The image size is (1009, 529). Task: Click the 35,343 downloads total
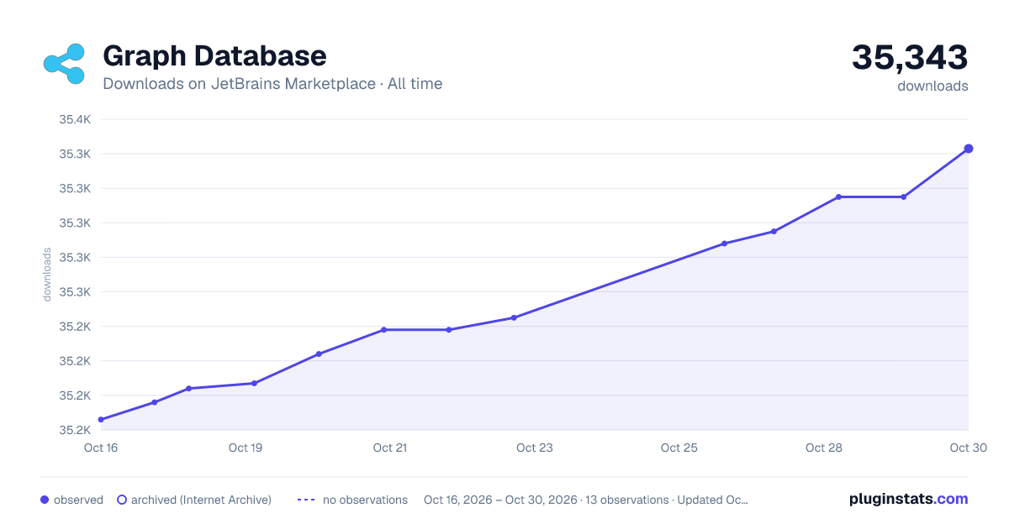pyautogui.click(x=910, y=58)
